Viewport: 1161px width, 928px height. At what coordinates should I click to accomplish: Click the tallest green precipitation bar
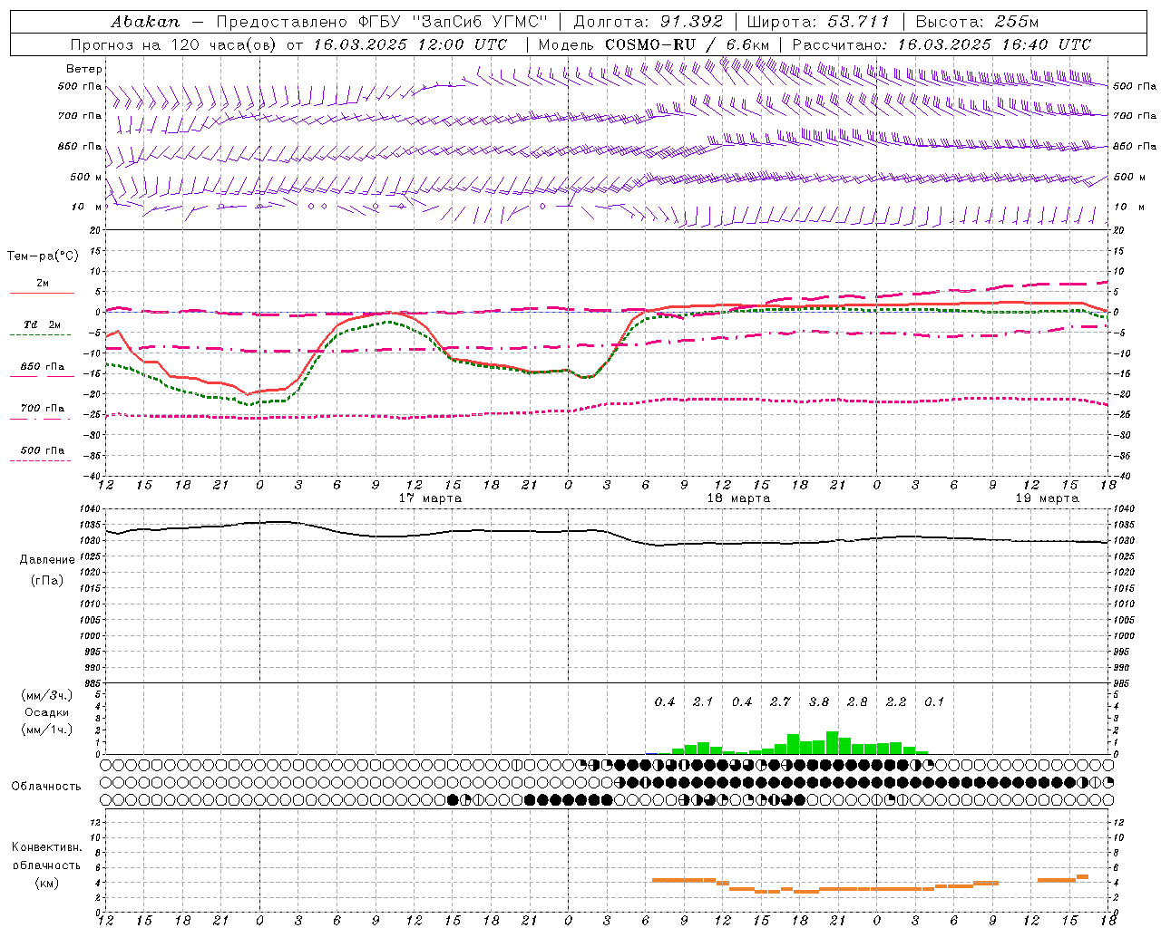(x=832, y=742)
